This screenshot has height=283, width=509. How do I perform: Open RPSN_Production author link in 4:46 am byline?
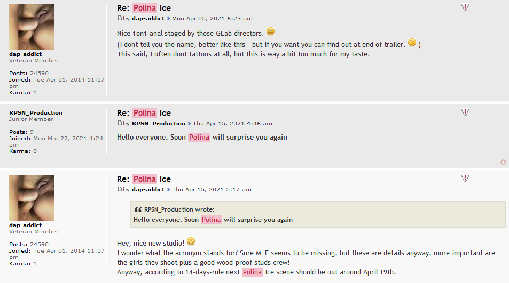click(x=158, y=124)
